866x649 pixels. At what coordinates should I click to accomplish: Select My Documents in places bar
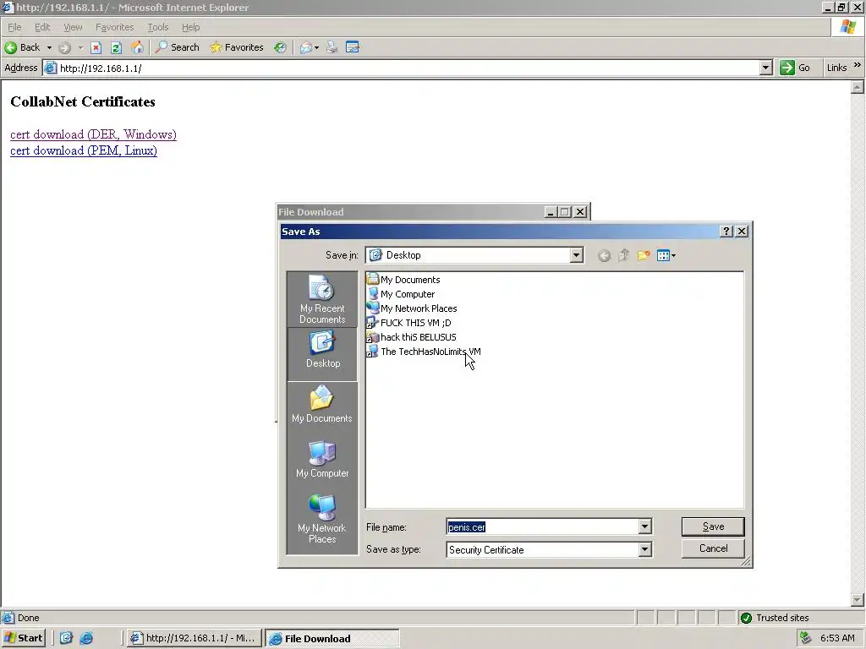tap(322, 404)
